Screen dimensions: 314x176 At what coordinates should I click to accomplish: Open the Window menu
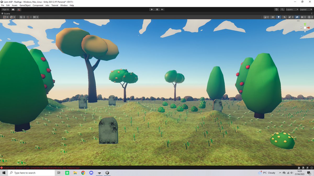64,5
